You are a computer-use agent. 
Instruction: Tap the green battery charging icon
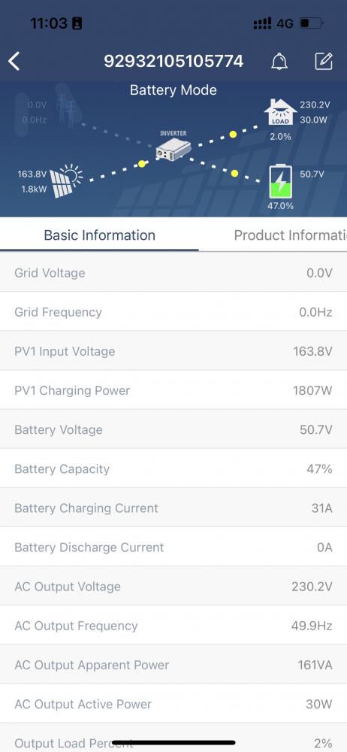tap(280, 181)
